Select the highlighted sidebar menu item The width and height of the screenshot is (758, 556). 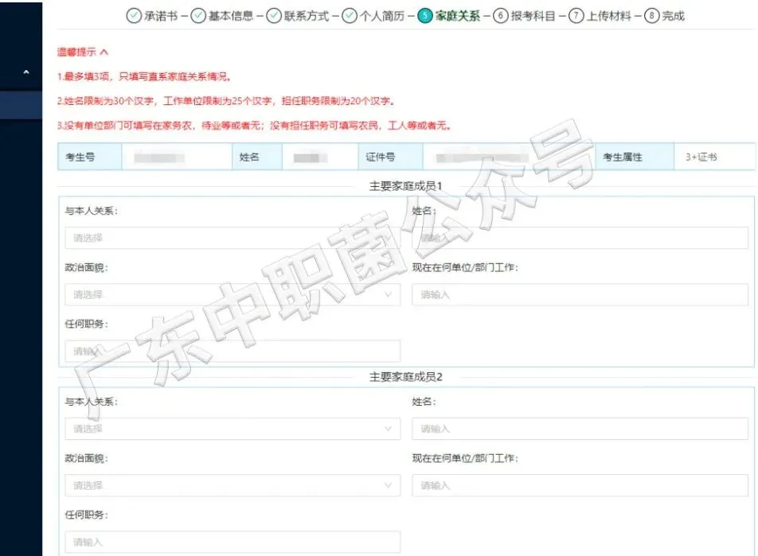click(x=21, y=105)
